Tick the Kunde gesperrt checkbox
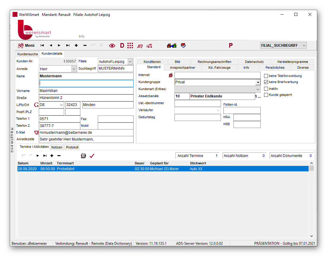The image size is (327, 256). (x=266, y=95)
